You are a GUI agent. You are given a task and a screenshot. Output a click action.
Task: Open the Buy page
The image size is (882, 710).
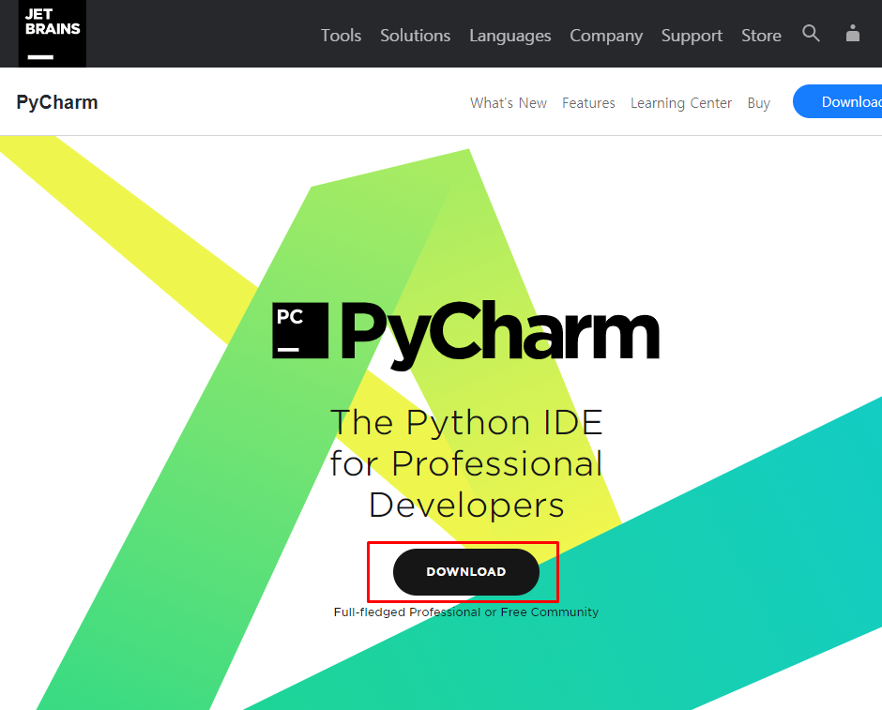[759, 103]
